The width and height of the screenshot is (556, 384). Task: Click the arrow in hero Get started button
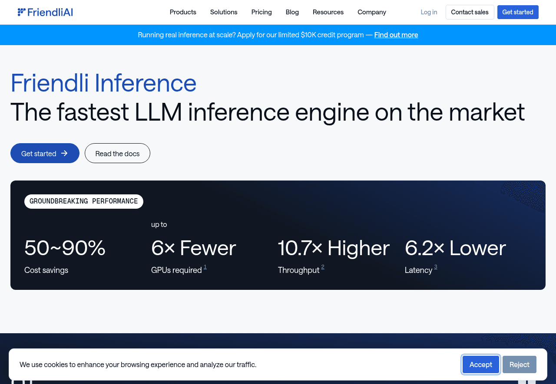64,153
